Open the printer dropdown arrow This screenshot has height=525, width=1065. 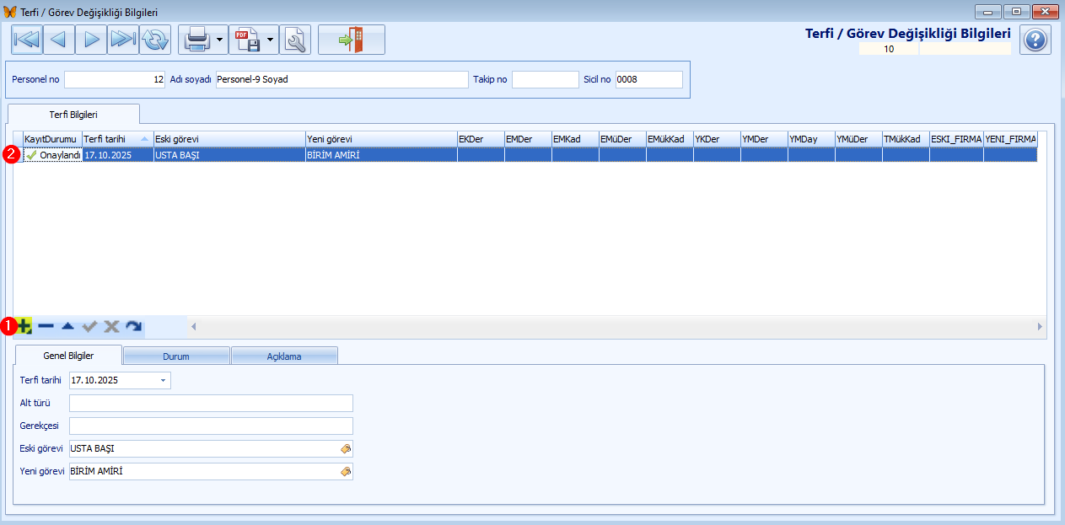(219, 40)
